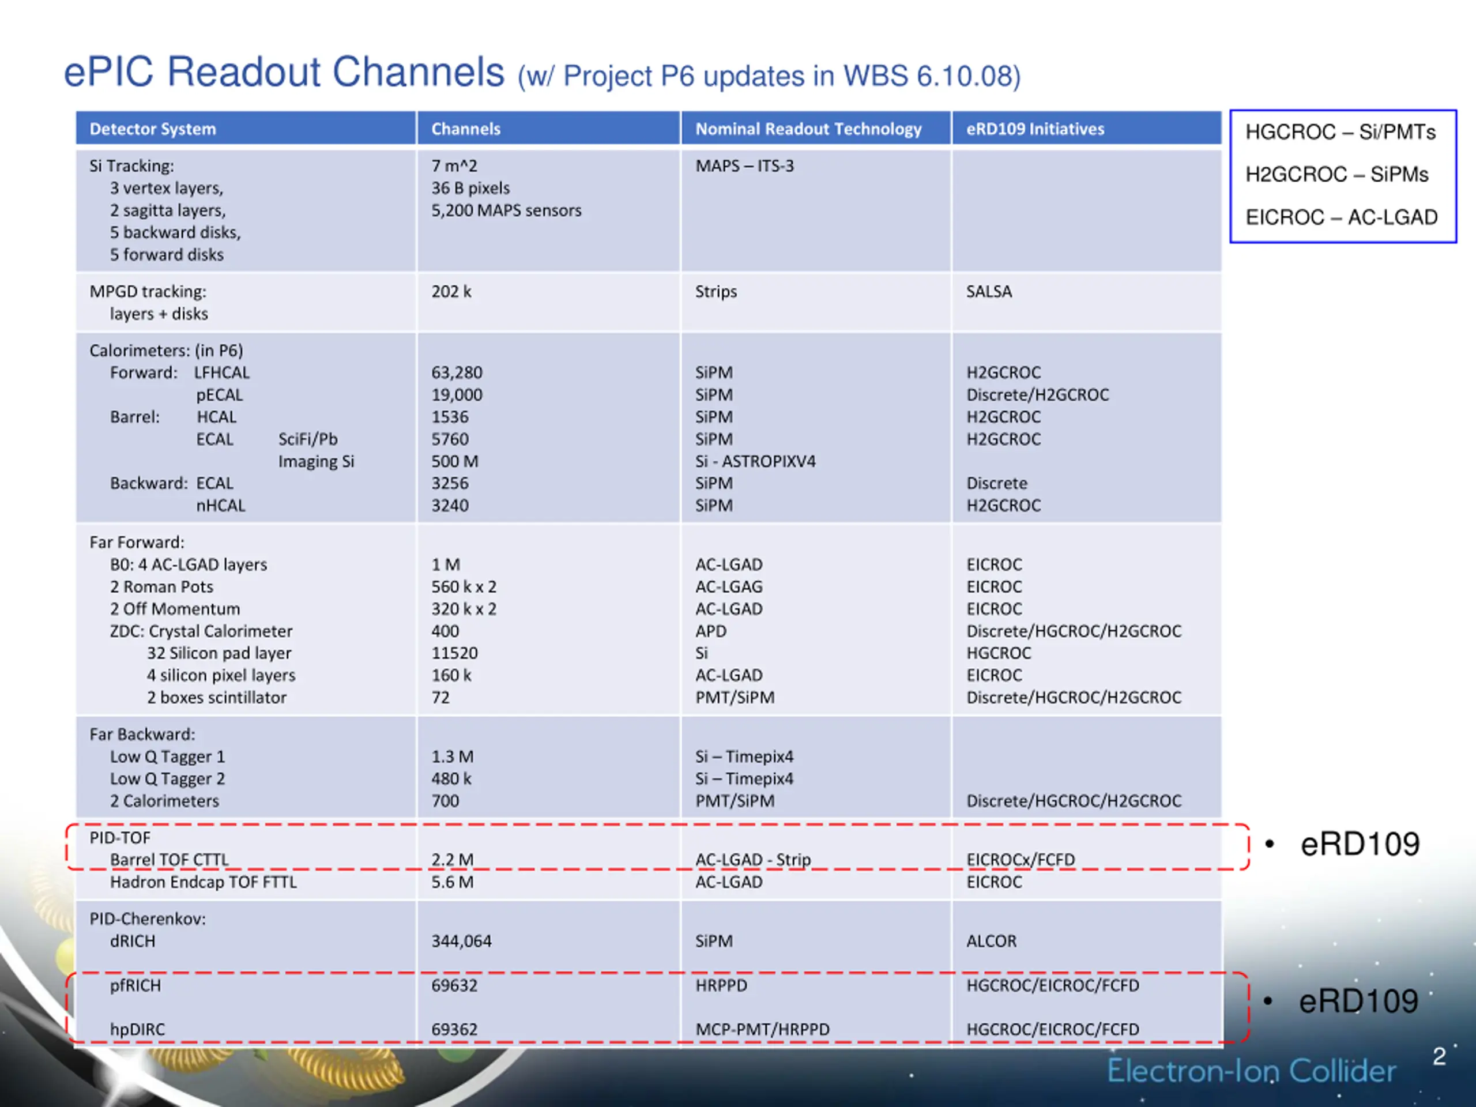Click the 'Far Backward:' row label

click(143, 735)
